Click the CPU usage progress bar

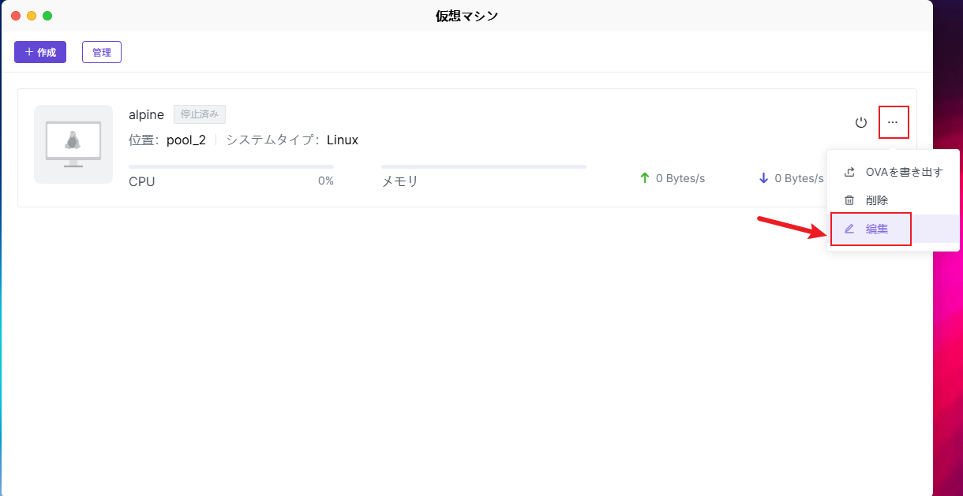coord(230,166)
